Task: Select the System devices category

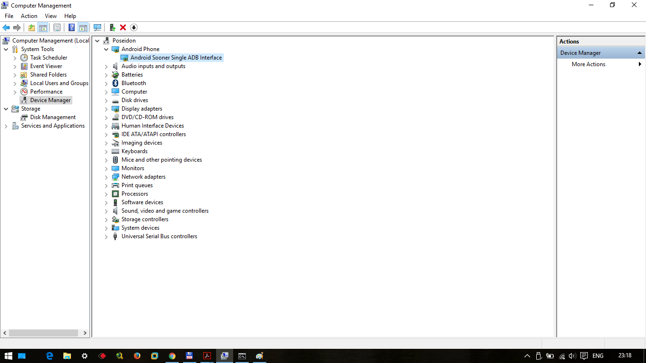Action: [140, 228]
